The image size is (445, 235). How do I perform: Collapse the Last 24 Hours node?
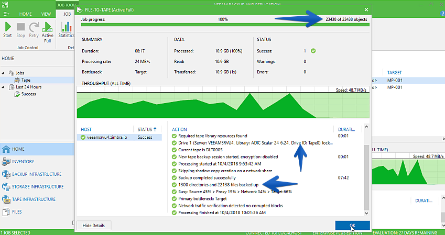point(3,87)
